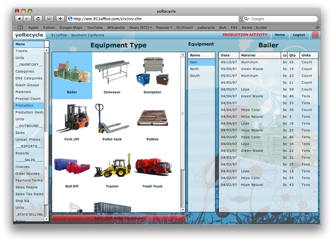
Task: Select the Trash Truck equipment image
Action: coord(152,167)
